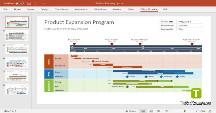Switch to Slide Sorter view icon
This screenshot has height=113, width=216.
point(151,111)
